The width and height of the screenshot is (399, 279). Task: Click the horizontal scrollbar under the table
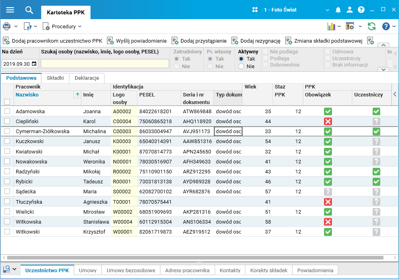pyautogui.click(x=196, y=258)
